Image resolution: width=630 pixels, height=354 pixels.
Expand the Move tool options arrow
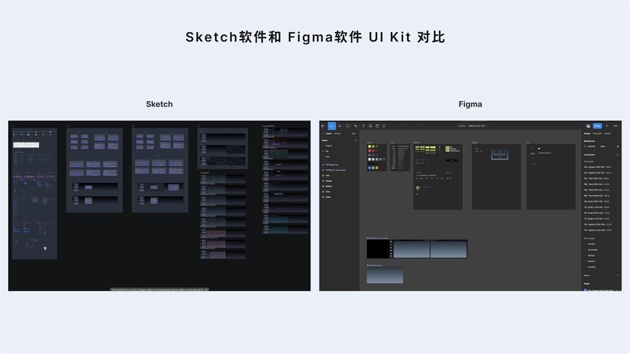(335, 126)
